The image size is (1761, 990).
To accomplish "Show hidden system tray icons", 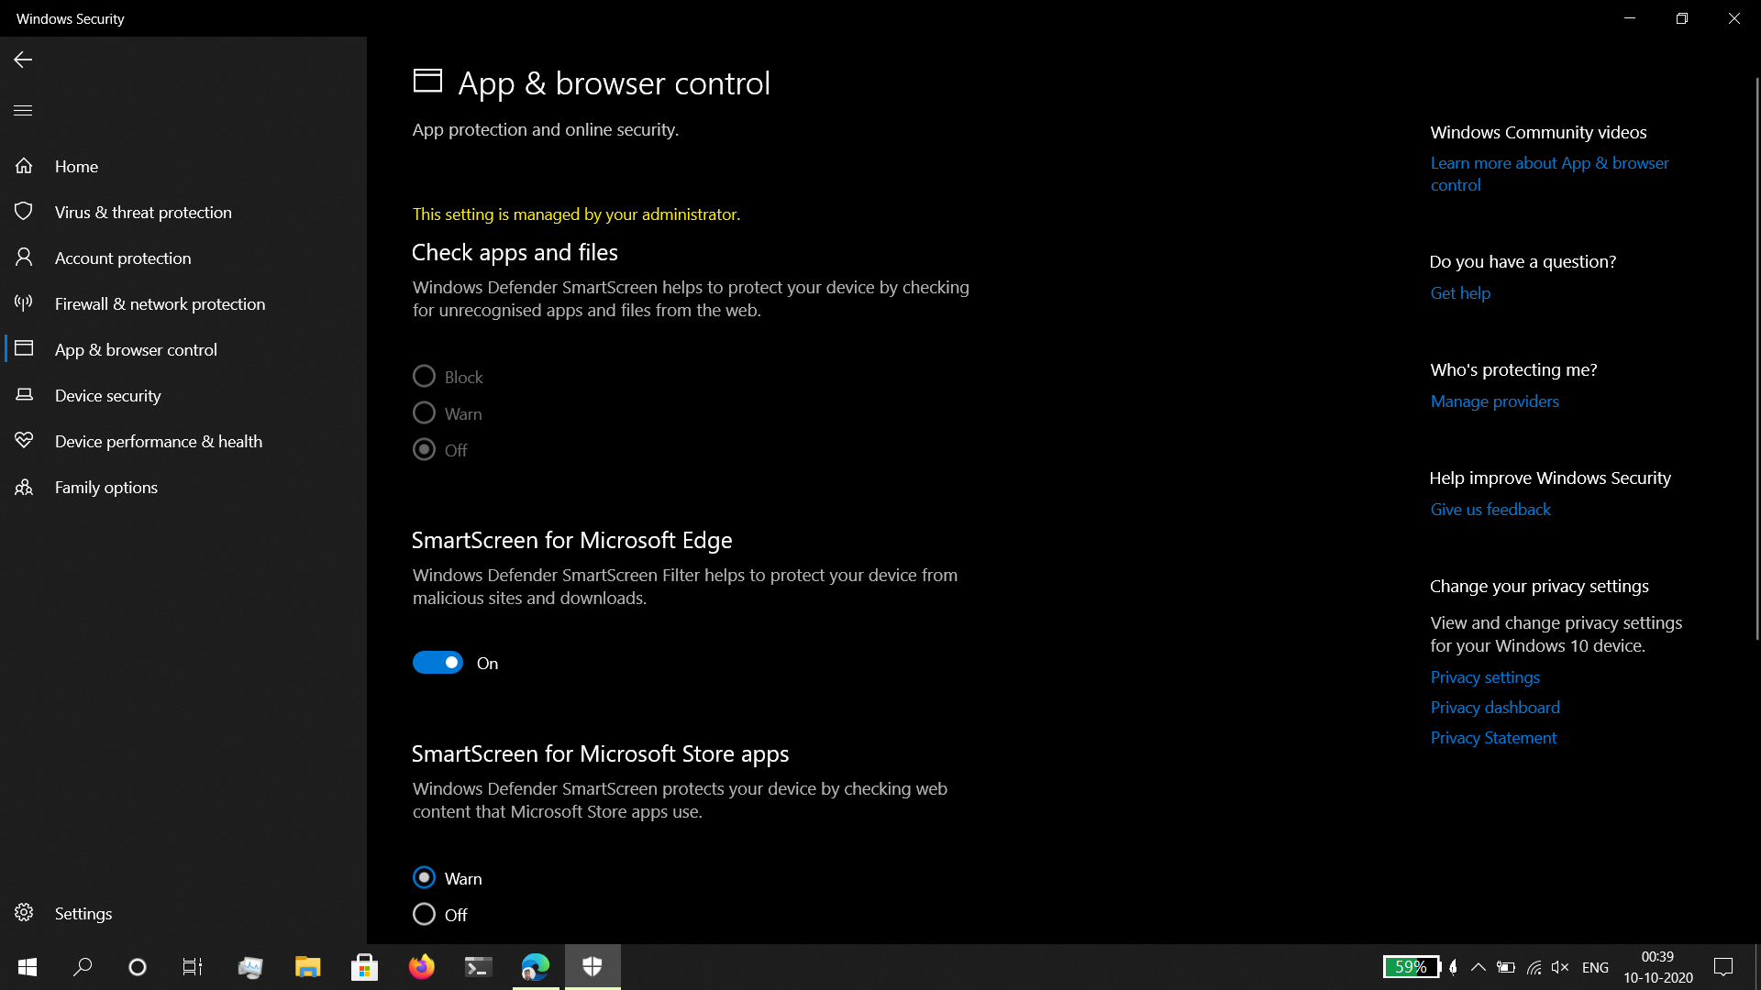I will (x=1479, y=967).
